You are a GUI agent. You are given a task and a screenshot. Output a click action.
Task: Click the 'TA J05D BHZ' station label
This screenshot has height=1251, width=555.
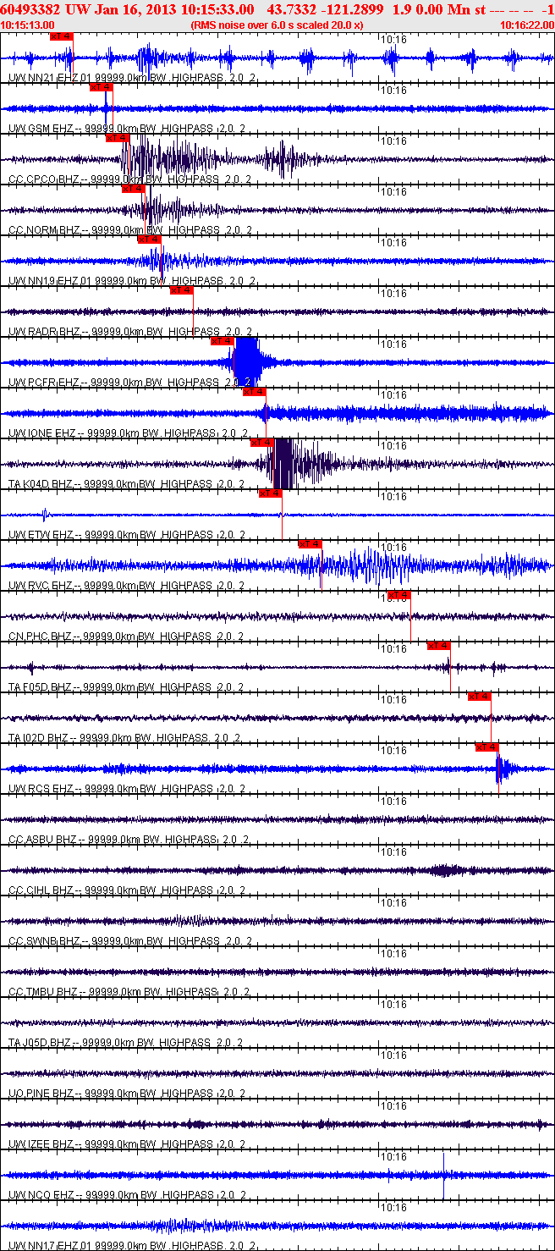pyautogui.click(x=40, y=1042)
